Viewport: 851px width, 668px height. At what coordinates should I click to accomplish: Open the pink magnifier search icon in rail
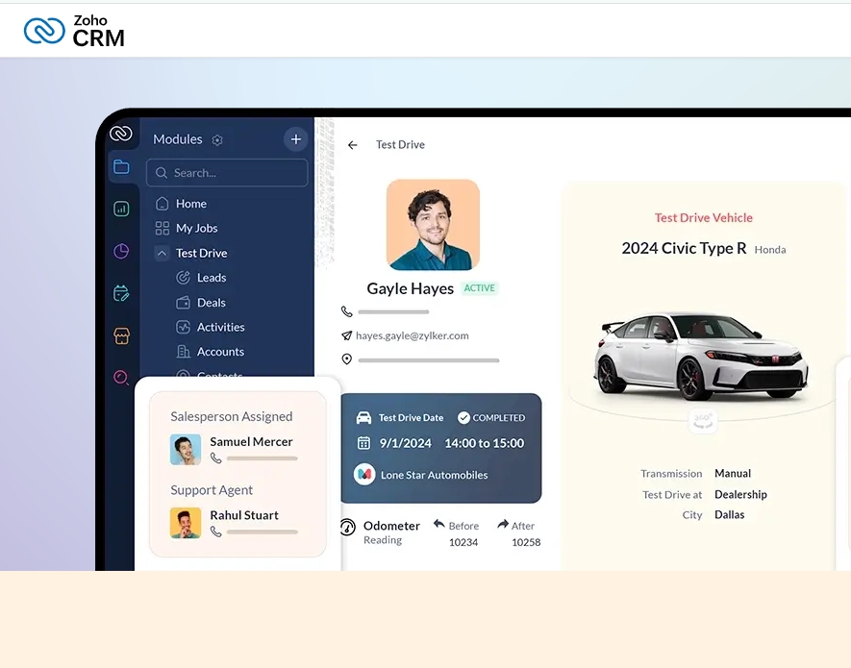(x=121, y=378)
